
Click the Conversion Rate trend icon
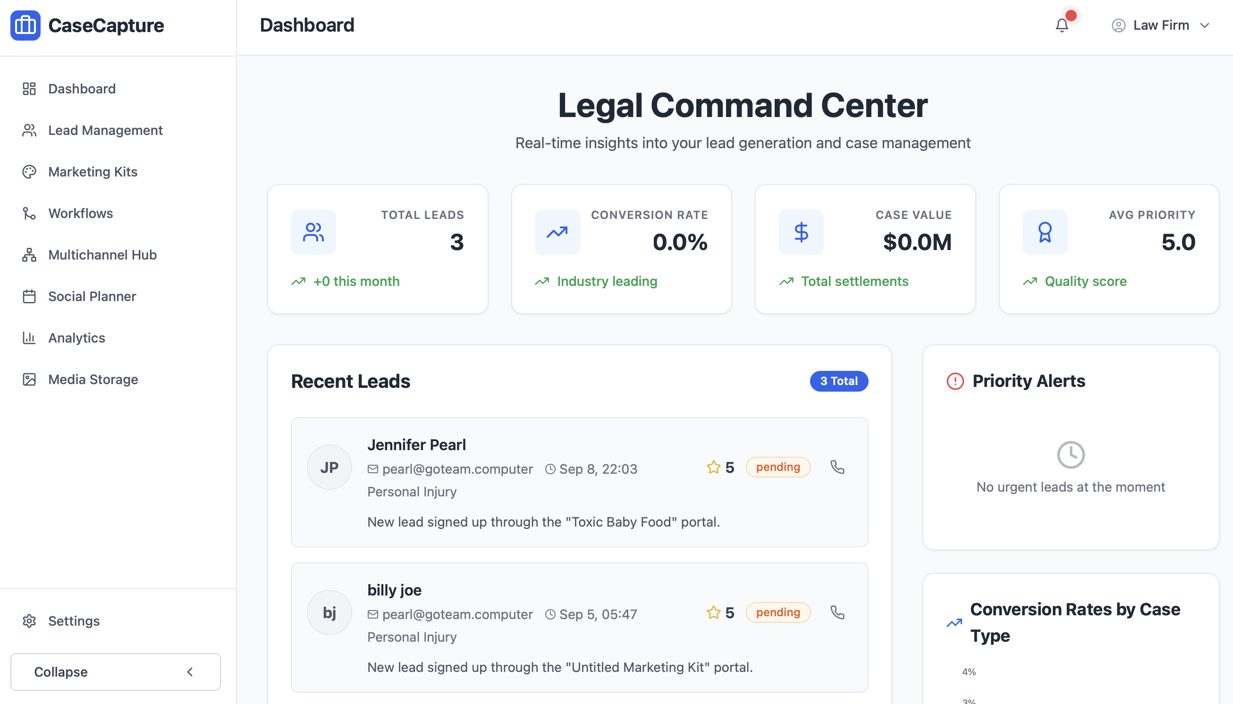point(557,232)
